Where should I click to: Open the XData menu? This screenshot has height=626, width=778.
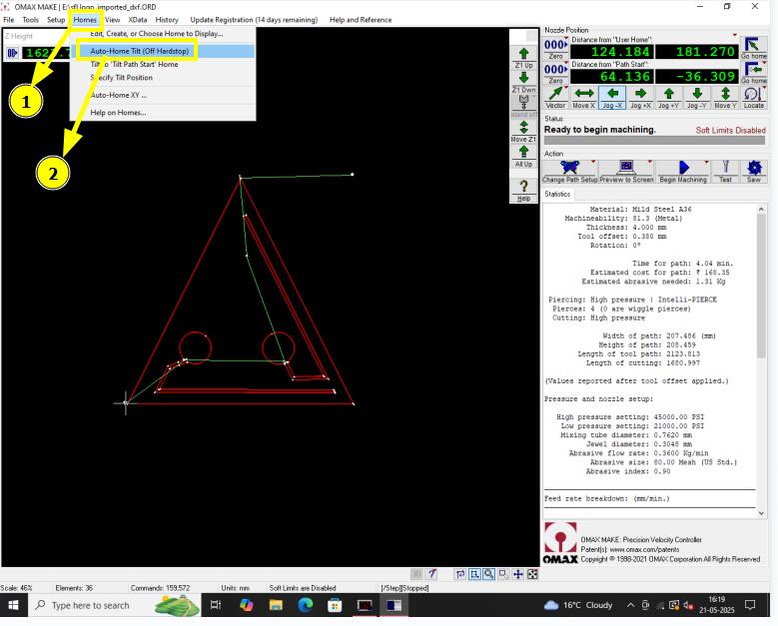point(138,20)
